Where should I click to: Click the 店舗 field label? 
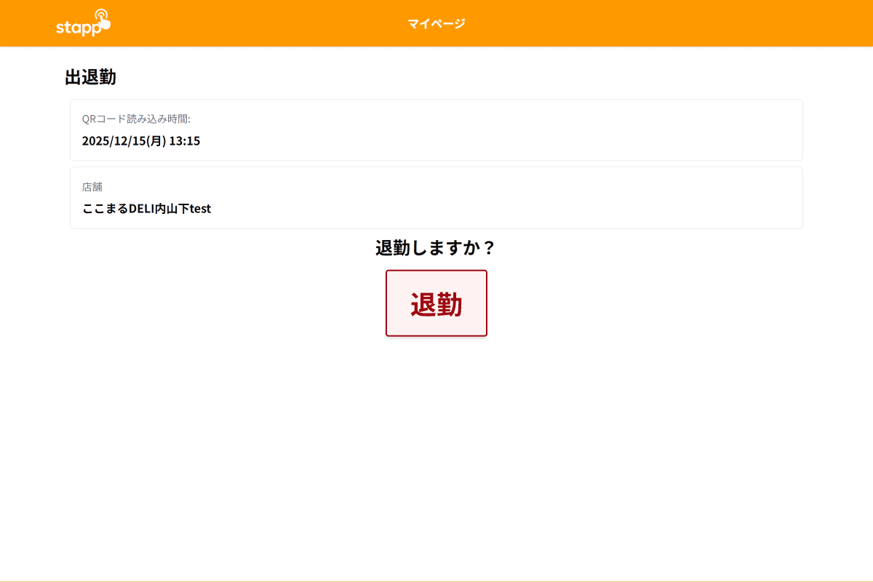click(92, 187)
